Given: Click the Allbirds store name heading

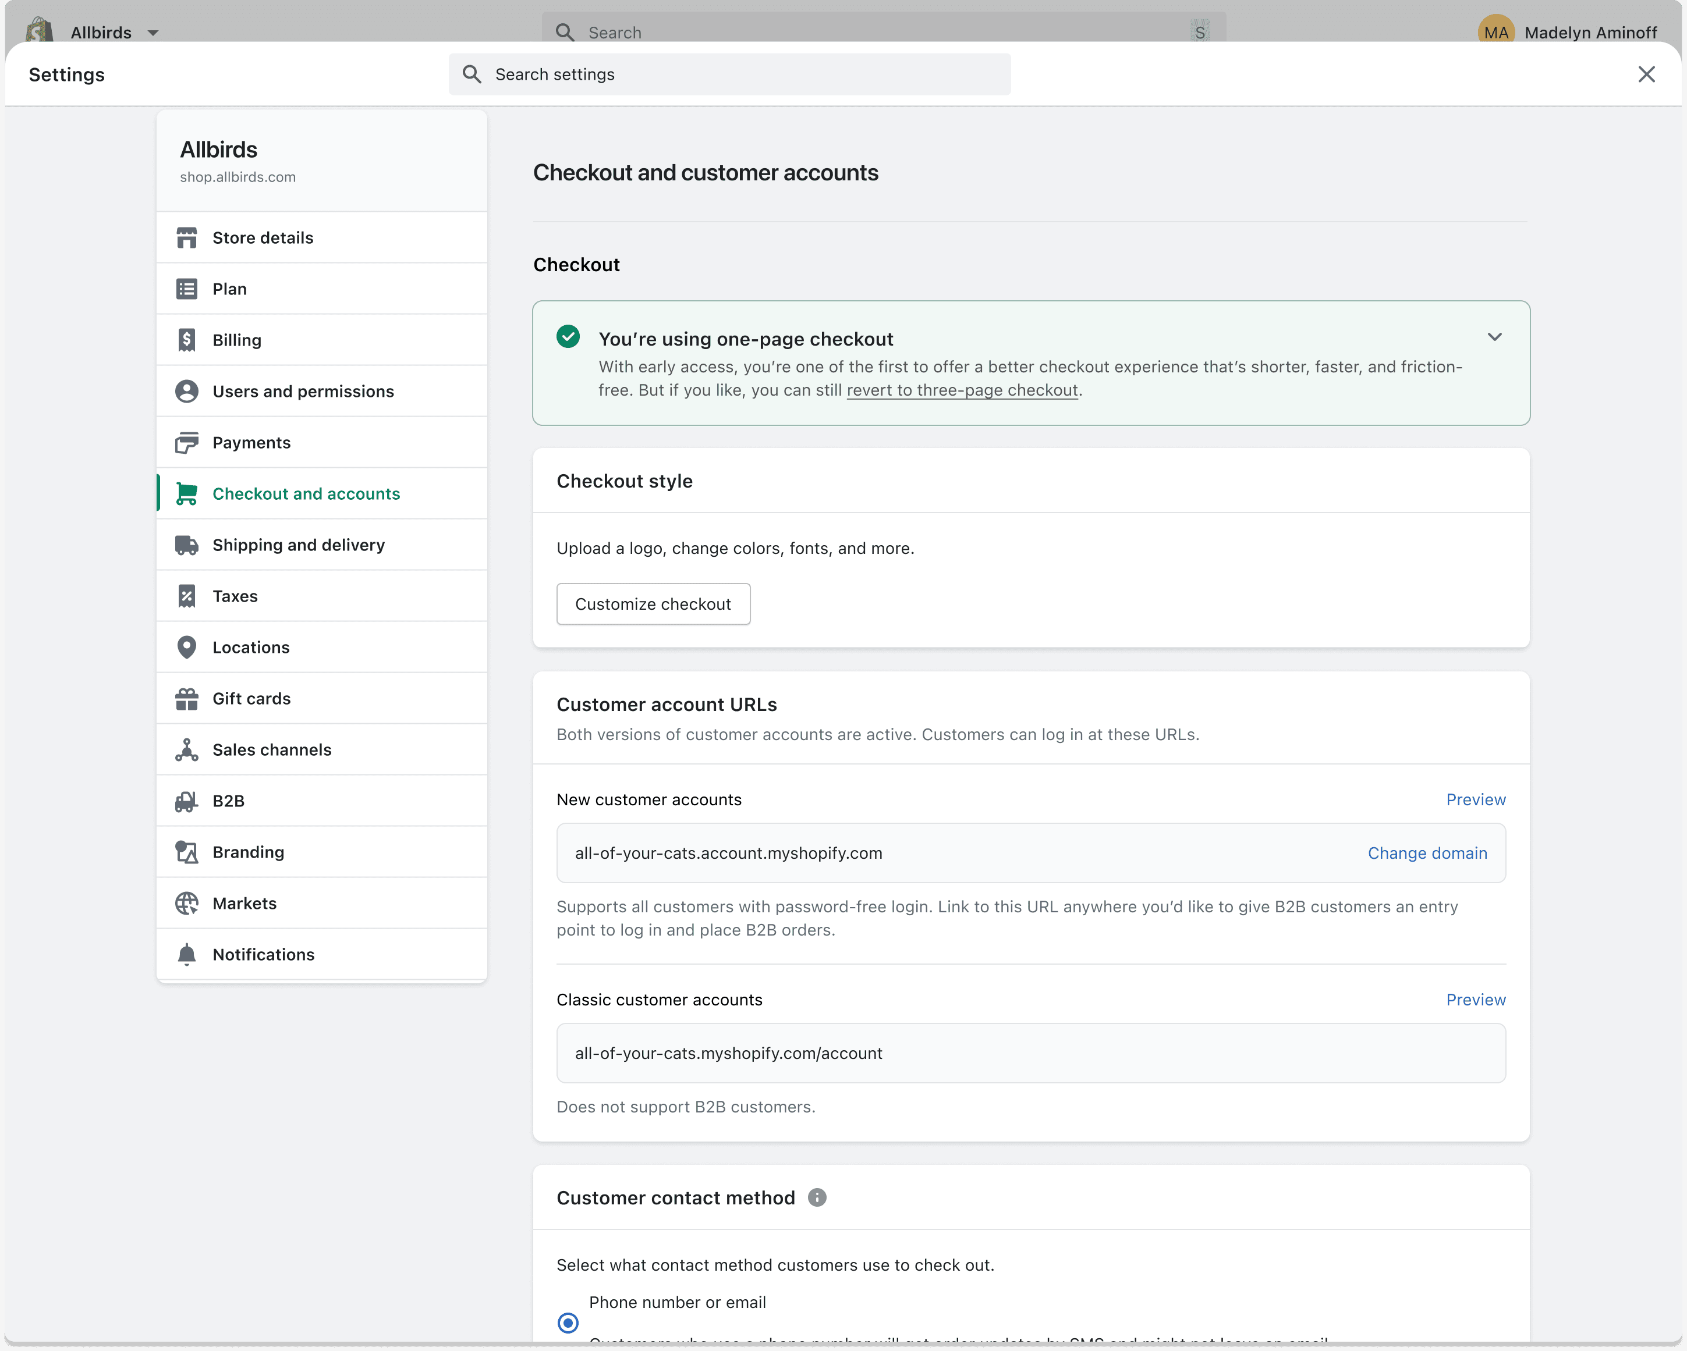Looking at the screenshot, I should click(218, 150).
